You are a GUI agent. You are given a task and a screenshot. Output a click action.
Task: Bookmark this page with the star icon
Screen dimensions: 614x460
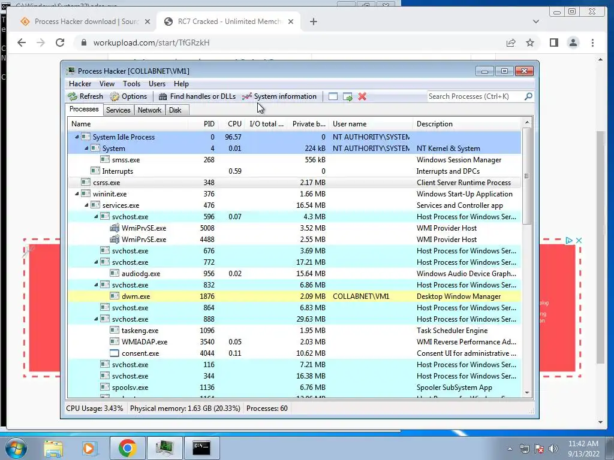(x=530, y=43)
